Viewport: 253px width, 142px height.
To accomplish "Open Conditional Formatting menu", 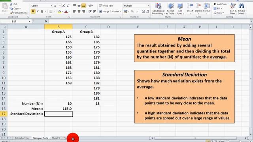I will click(158, 9).
